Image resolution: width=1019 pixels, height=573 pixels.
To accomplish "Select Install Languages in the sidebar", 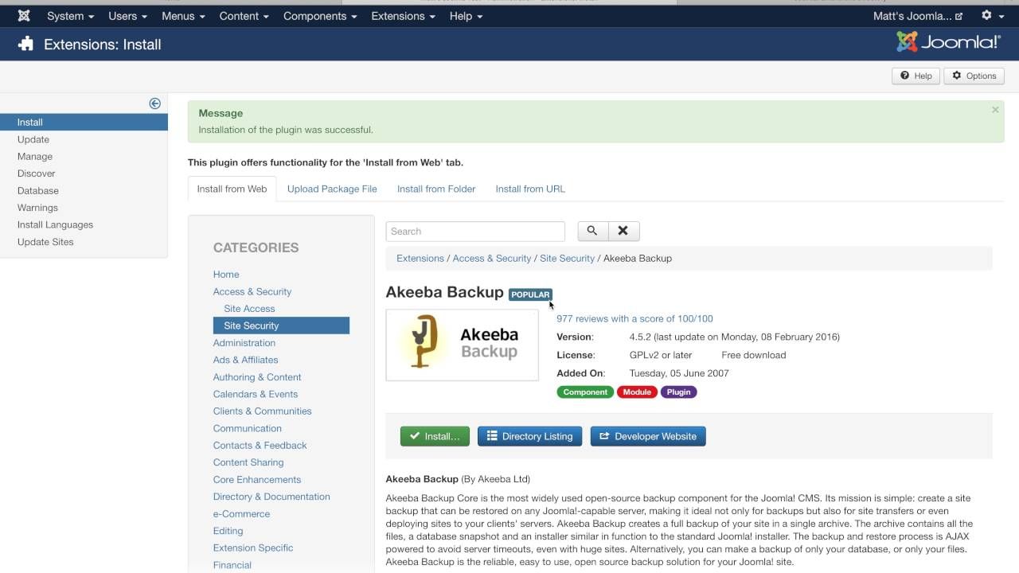I will 55,224.
